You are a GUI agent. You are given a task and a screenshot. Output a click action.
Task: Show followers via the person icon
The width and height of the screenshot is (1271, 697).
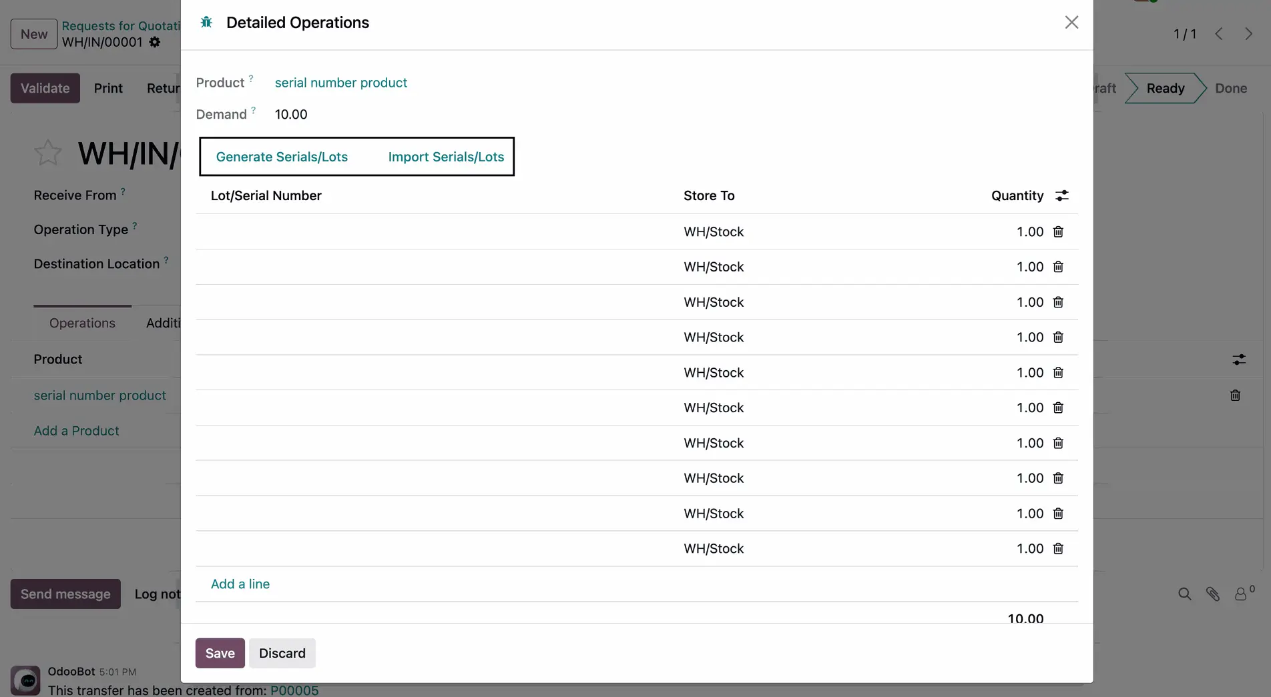(x=1240, y=594)
